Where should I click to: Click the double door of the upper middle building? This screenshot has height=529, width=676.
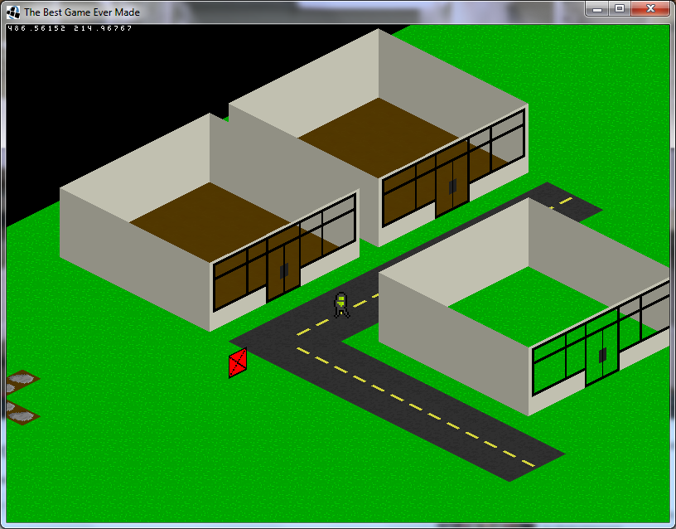click(452, 186)
